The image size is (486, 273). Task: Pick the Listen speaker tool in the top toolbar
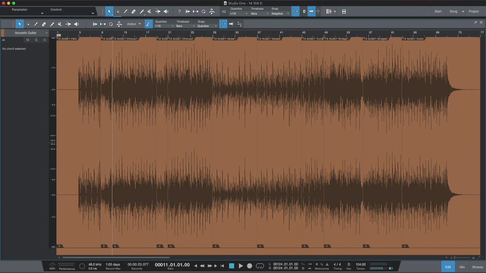pos(166,12)
